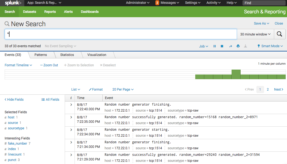Click in the search query input box
Viewport: 287px width, 164px height.
120,34
